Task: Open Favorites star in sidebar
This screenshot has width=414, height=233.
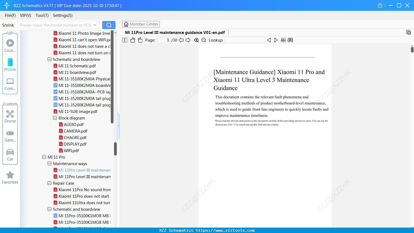Action: tap(10, 178)
